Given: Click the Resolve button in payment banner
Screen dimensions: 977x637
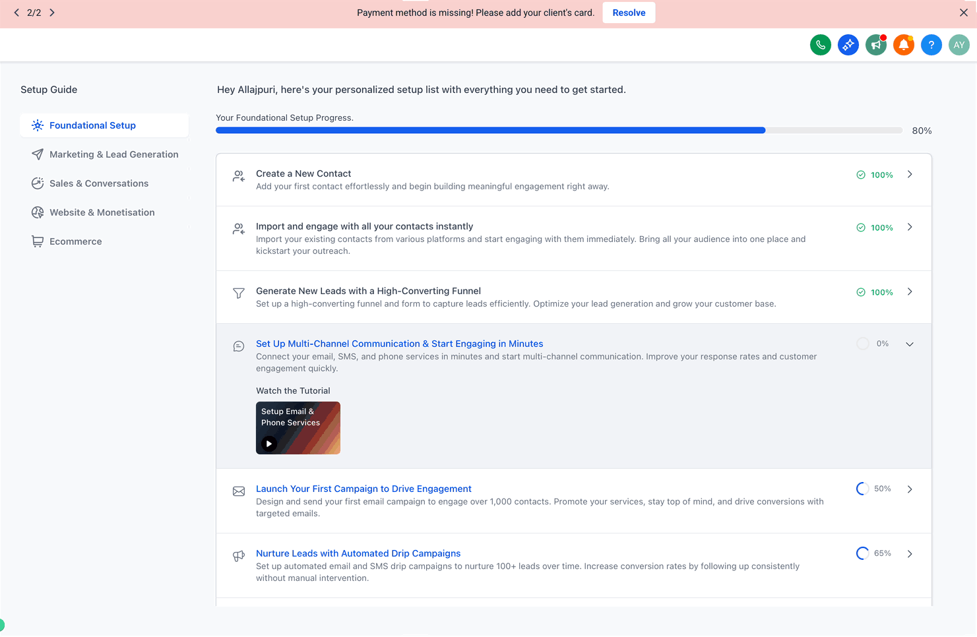Looking at the screenshot, I should (629, 13).
